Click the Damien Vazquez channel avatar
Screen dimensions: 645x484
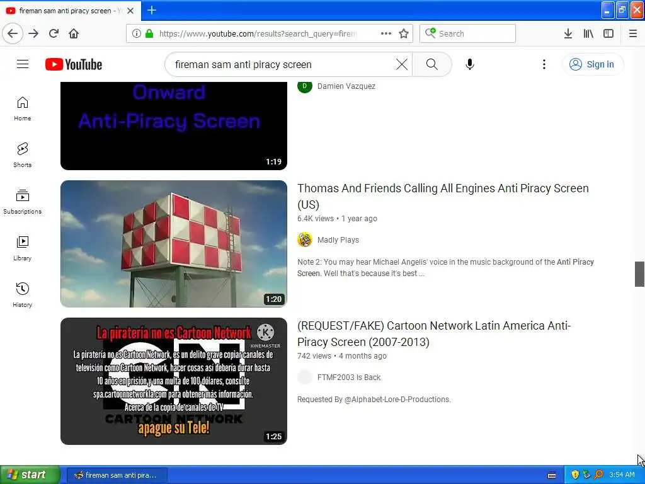tap(305, 86)
